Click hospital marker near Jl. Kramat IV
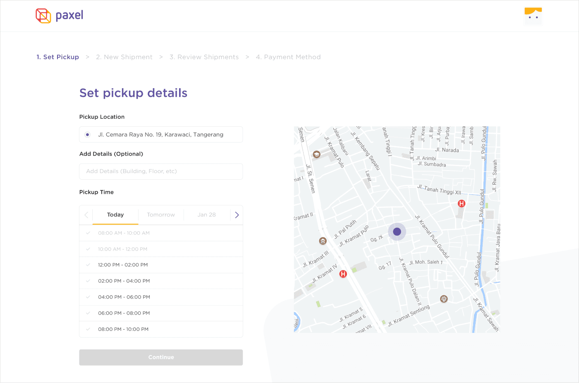The image size is (579, 383). click(343, 274)
